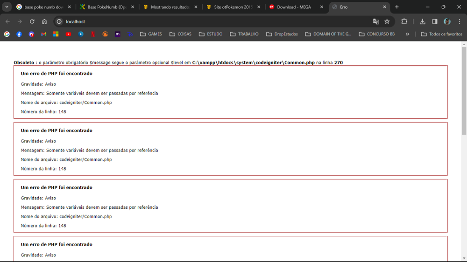
Task: Open the YouTube bookmark
Action: 68,34
